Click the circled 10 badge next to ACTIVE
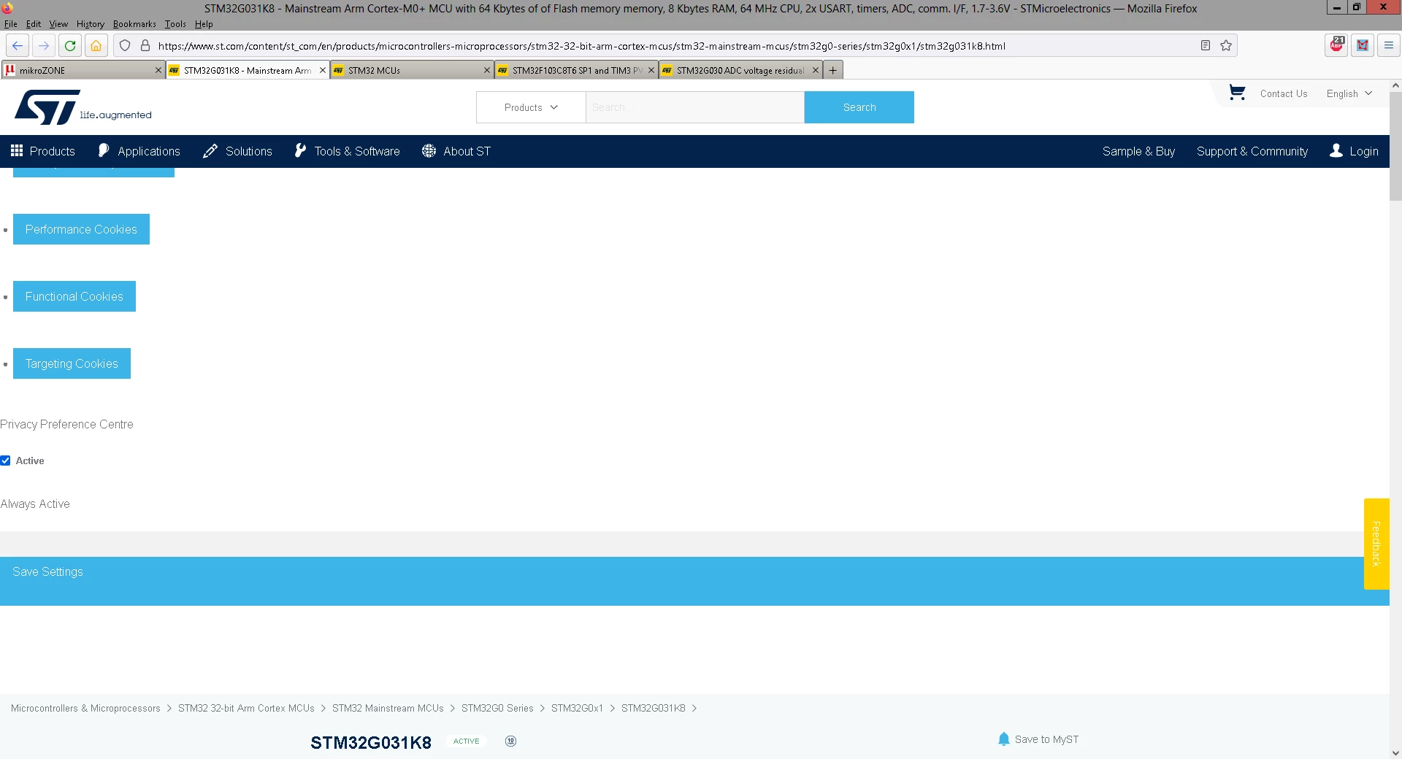The image size is (1402, 759). 510,741
